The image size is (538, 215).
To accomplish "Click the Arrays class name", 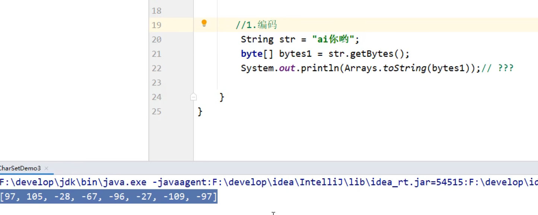I will click(360, 68).
